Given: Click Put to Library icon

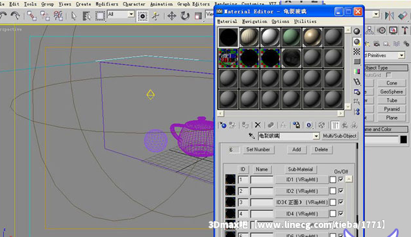Looking at the screenshot, I should click(x=297, y=125).
